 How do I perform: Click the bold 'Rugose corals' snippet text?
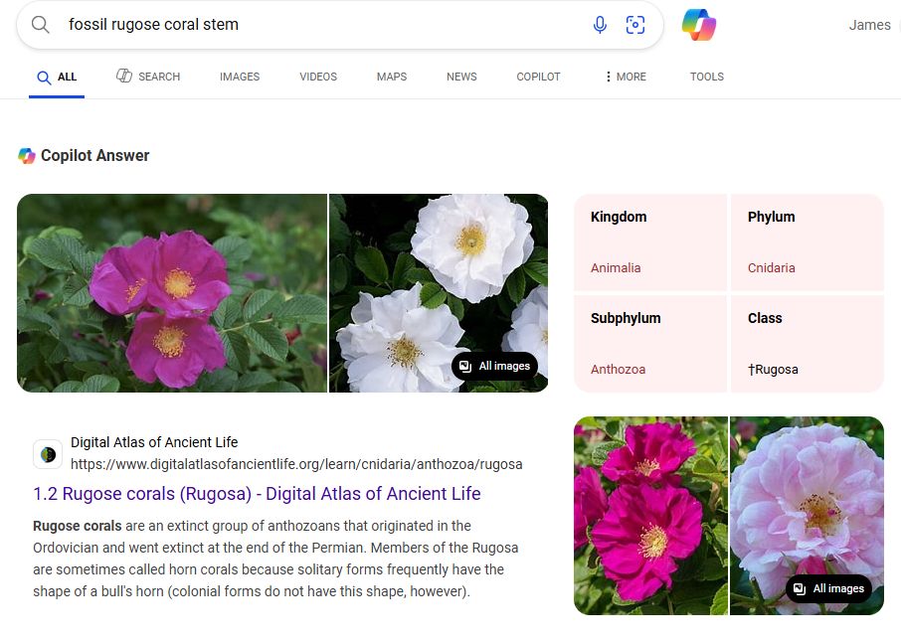77,526
